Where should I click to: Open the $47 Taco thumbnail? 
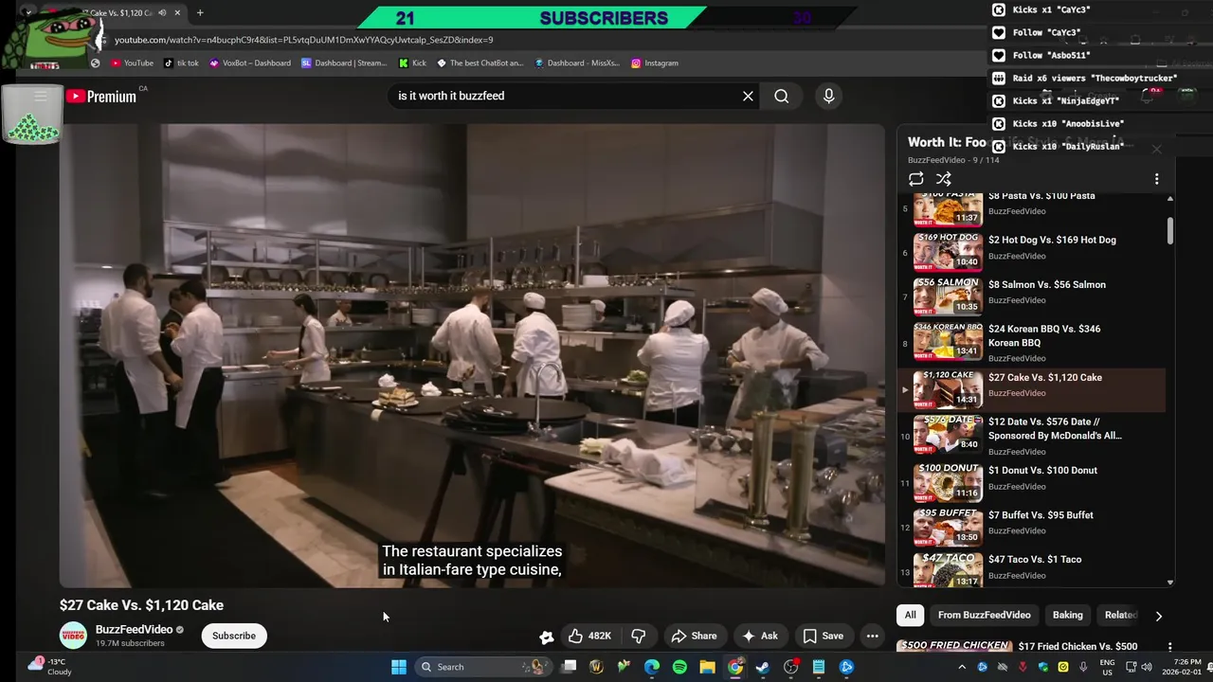(x=948, y=570)
